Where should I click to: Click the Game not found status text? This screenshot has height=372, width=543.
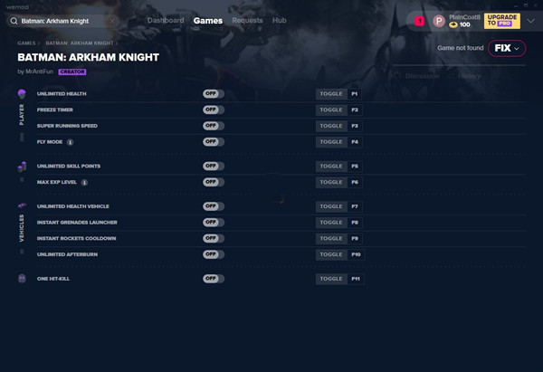point(461,48)
